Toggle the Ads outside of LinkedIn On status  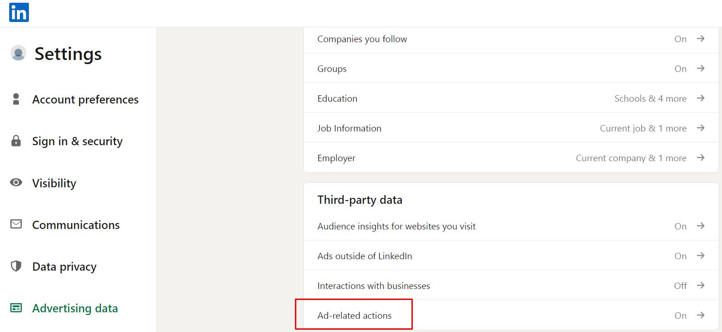pos(680,256)
